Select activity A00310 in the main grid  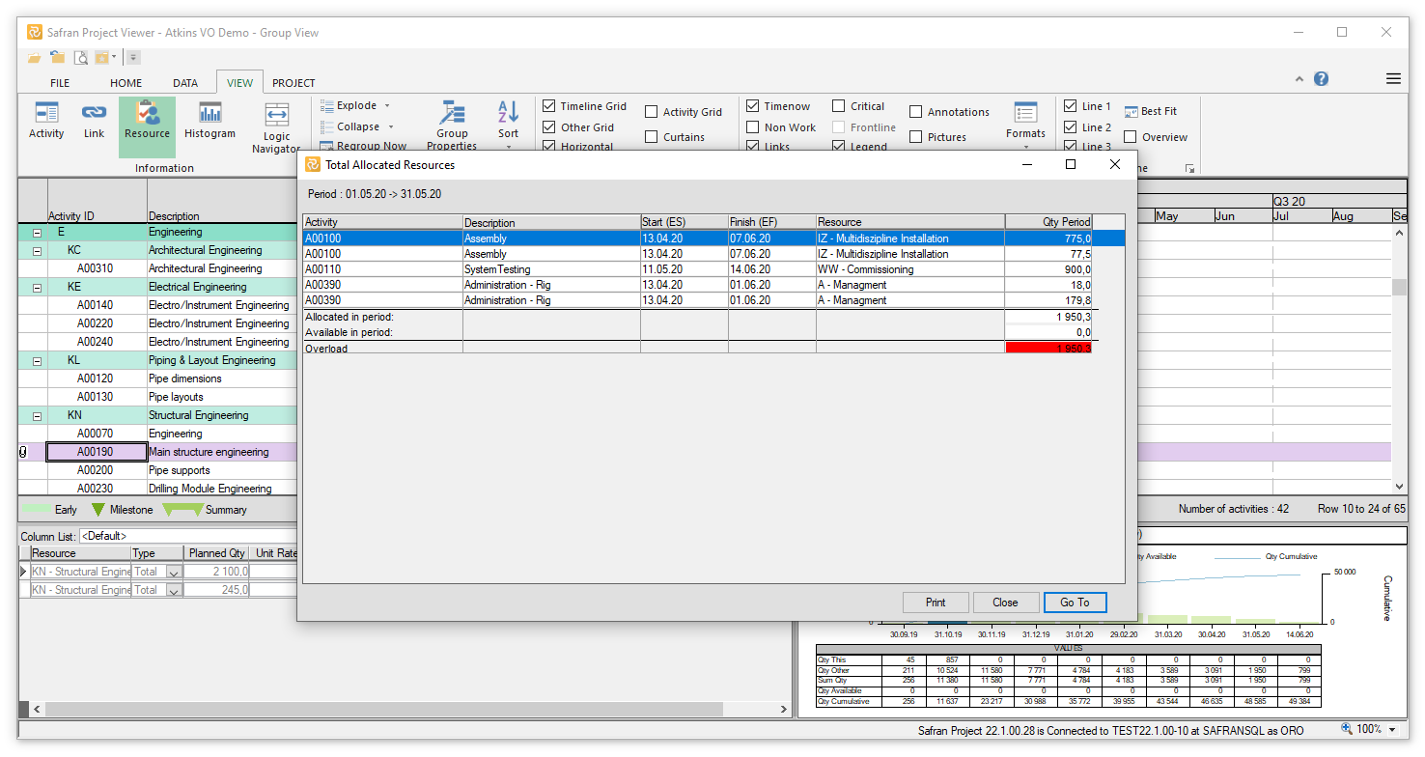(x=95, y=268)
